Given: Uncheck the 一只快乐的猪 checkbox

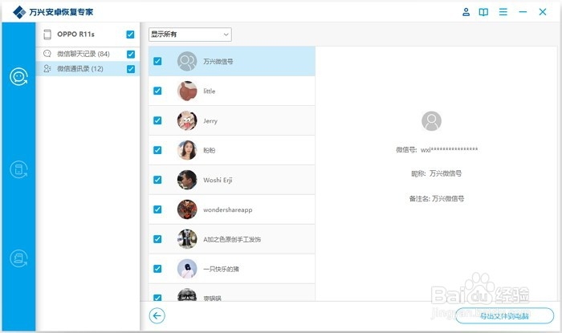Looking at the screenshot, I should 157,269.
